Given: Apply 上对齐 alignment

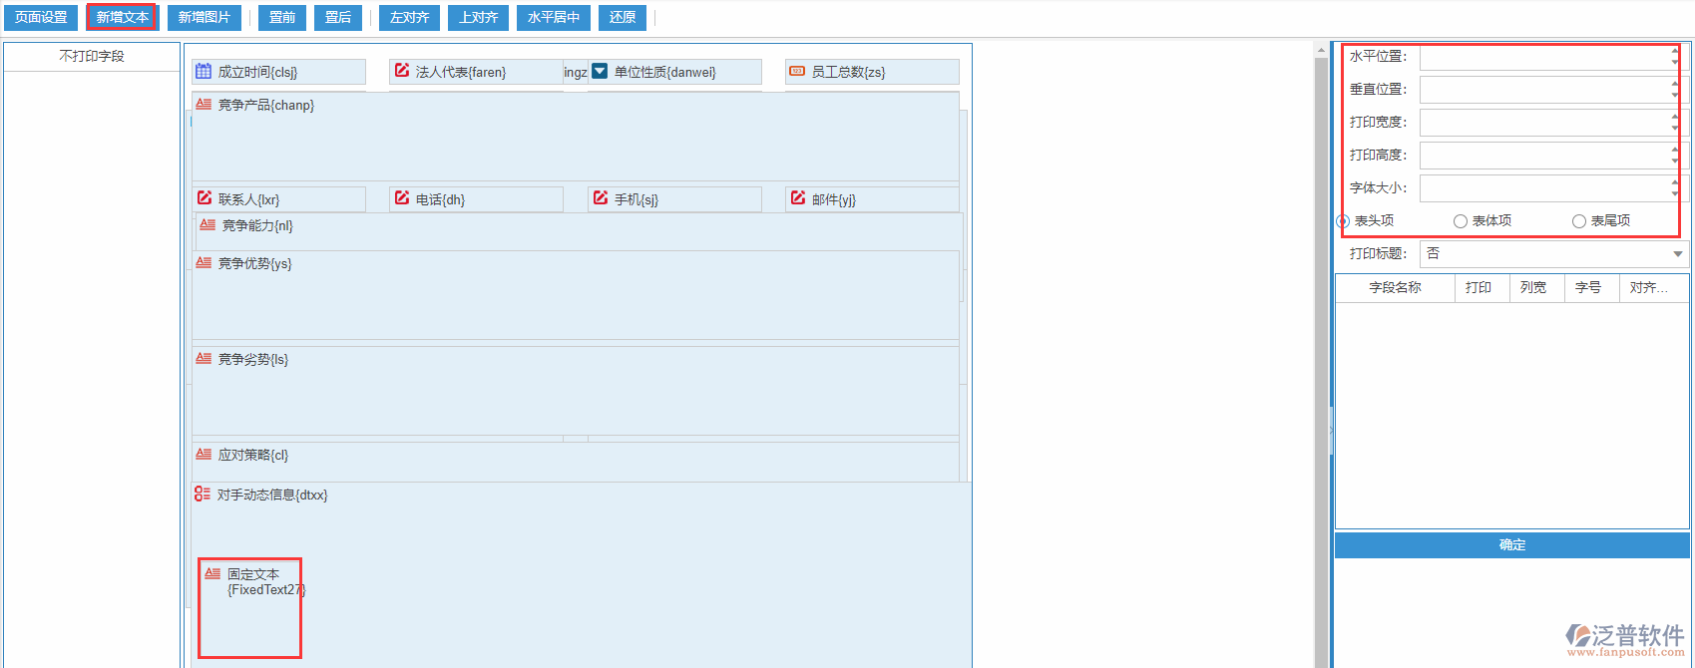Looking at the screenshot, I should pyautogui.click(x=479, y=18).
